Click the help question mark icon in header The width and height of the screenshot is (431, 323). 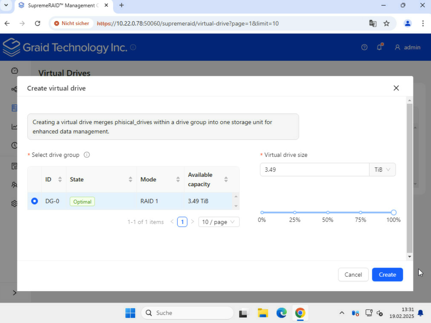[364, 47]
